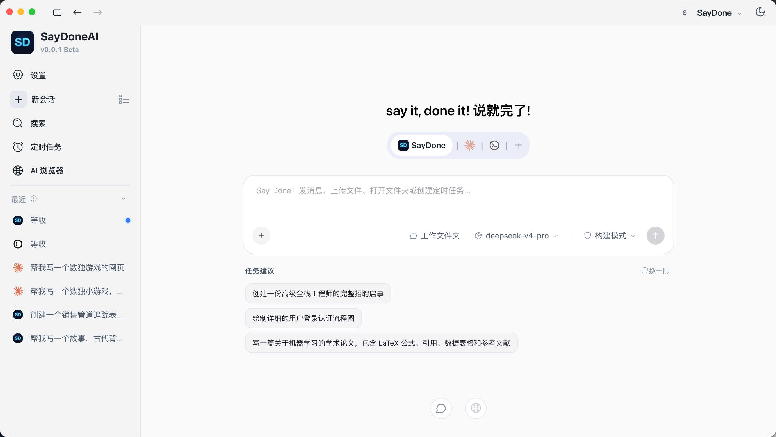Click the globe icon at bottom

[x=476, y=408]
